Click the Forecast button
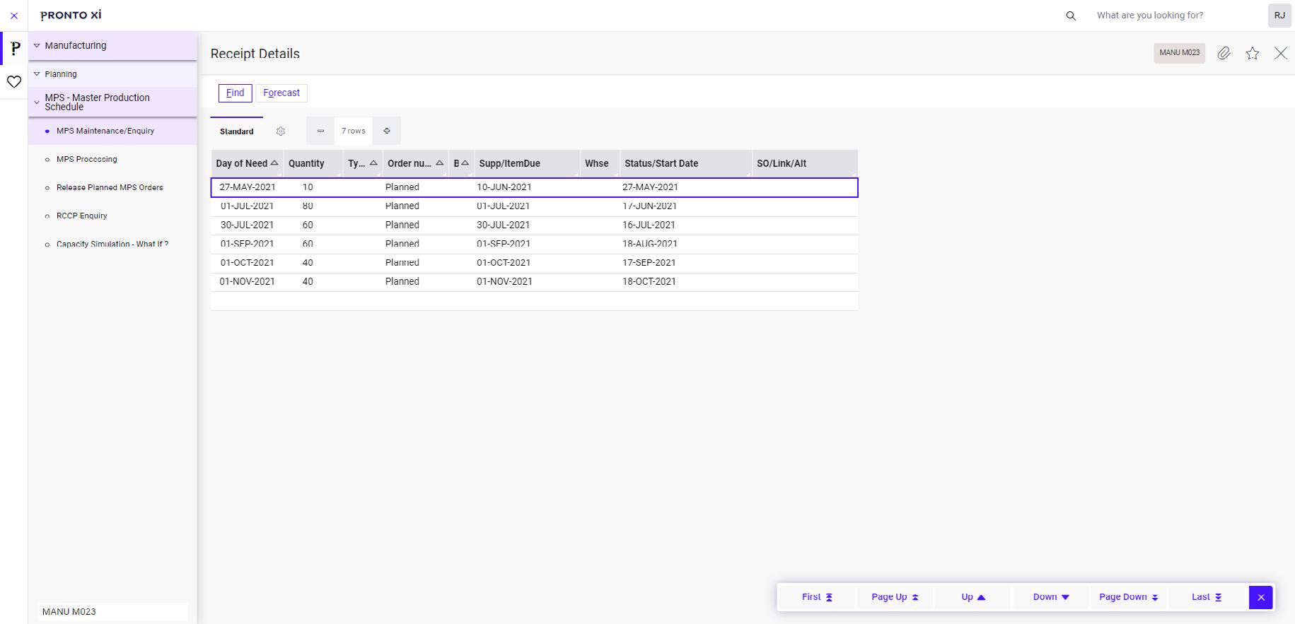This screenshot has width=1295, height=624. click(x=281, y=93)
